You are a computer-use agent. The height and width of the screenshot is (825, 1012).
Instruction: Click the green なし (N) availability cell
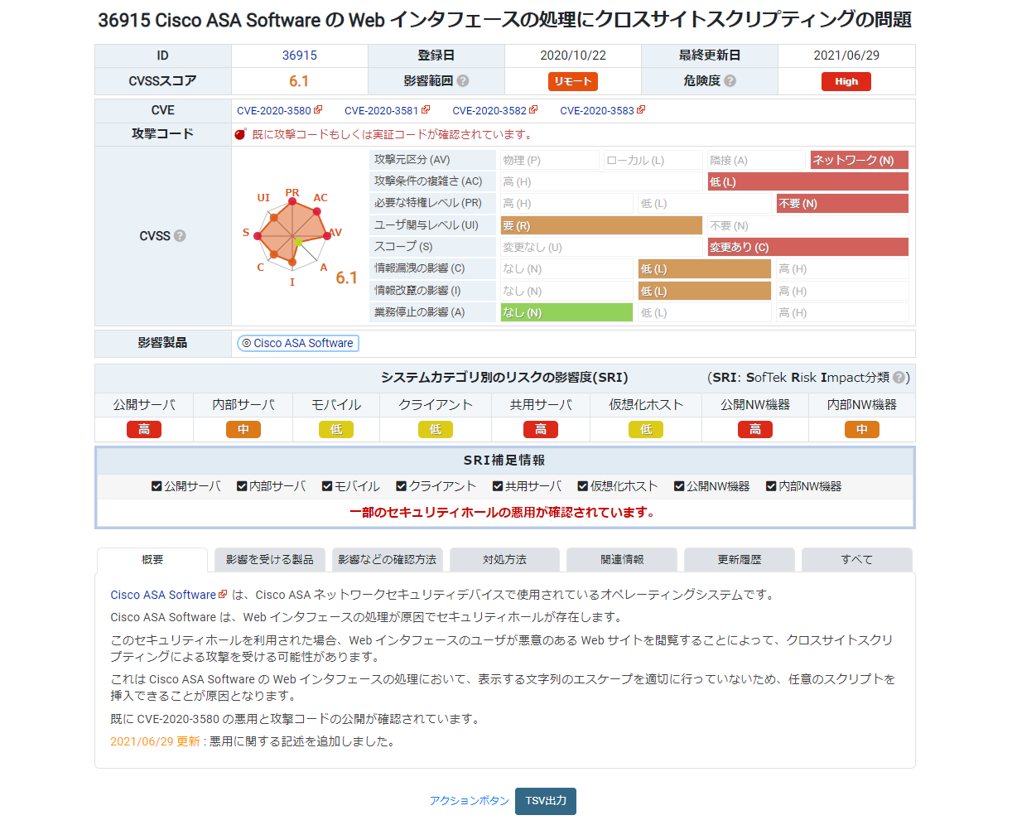(566, 312)
